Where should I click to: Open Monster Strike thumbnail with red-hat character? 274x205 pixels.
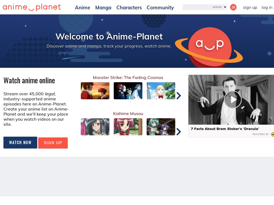128,91
